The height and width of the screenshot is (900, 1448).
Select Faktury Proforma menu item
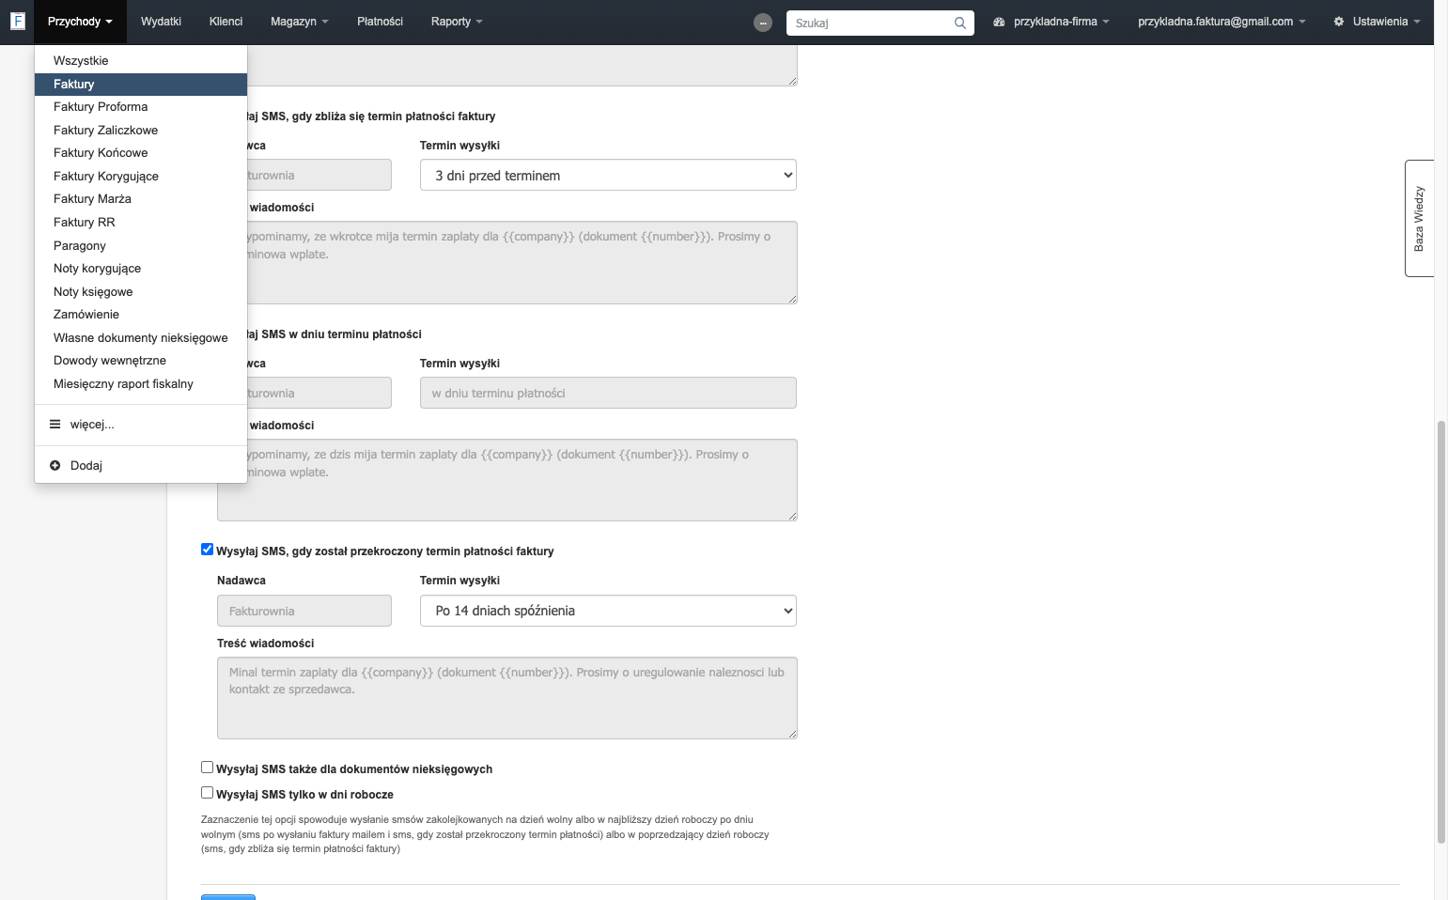pyautogui.click(x=141, y=107)
